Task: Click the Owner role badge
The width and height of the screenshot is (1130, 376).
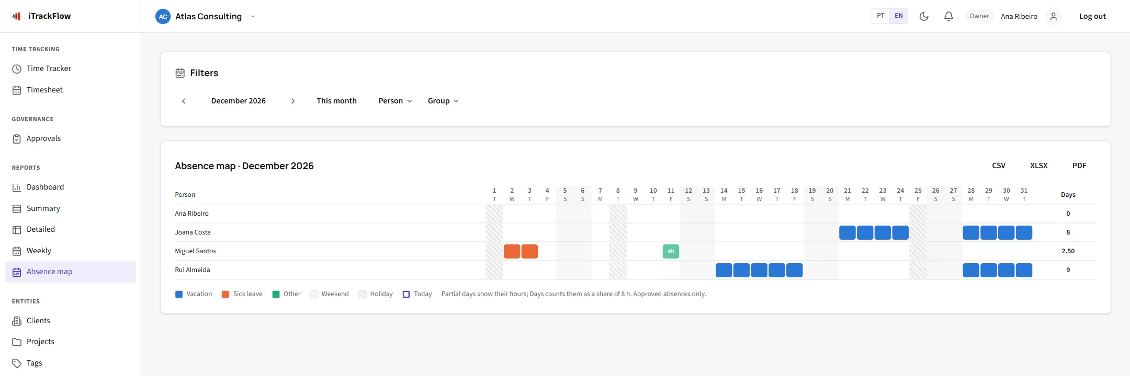Action: click(x=979, y=16)
